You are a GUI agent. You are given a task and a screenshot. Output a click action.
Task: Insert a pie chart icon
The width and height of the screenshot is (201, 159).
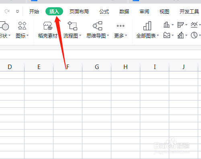coord(194,35)
